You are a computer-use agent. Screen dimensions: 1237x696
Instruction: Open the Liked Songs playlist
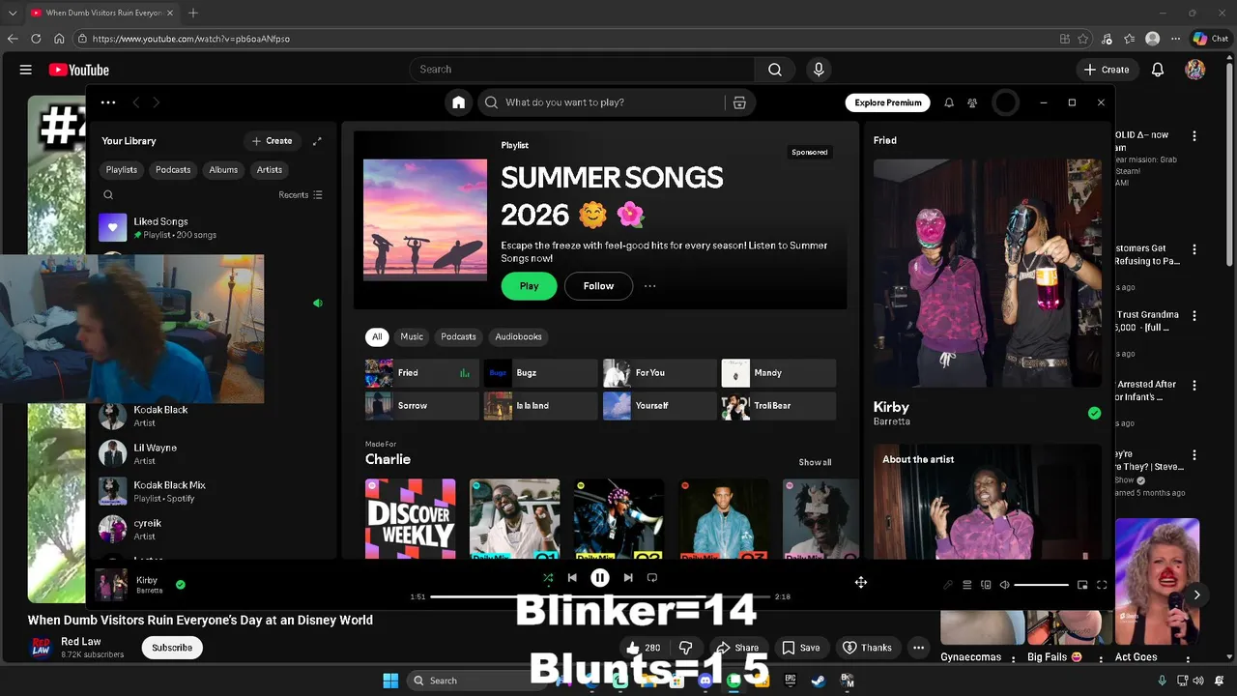(213, 228)
